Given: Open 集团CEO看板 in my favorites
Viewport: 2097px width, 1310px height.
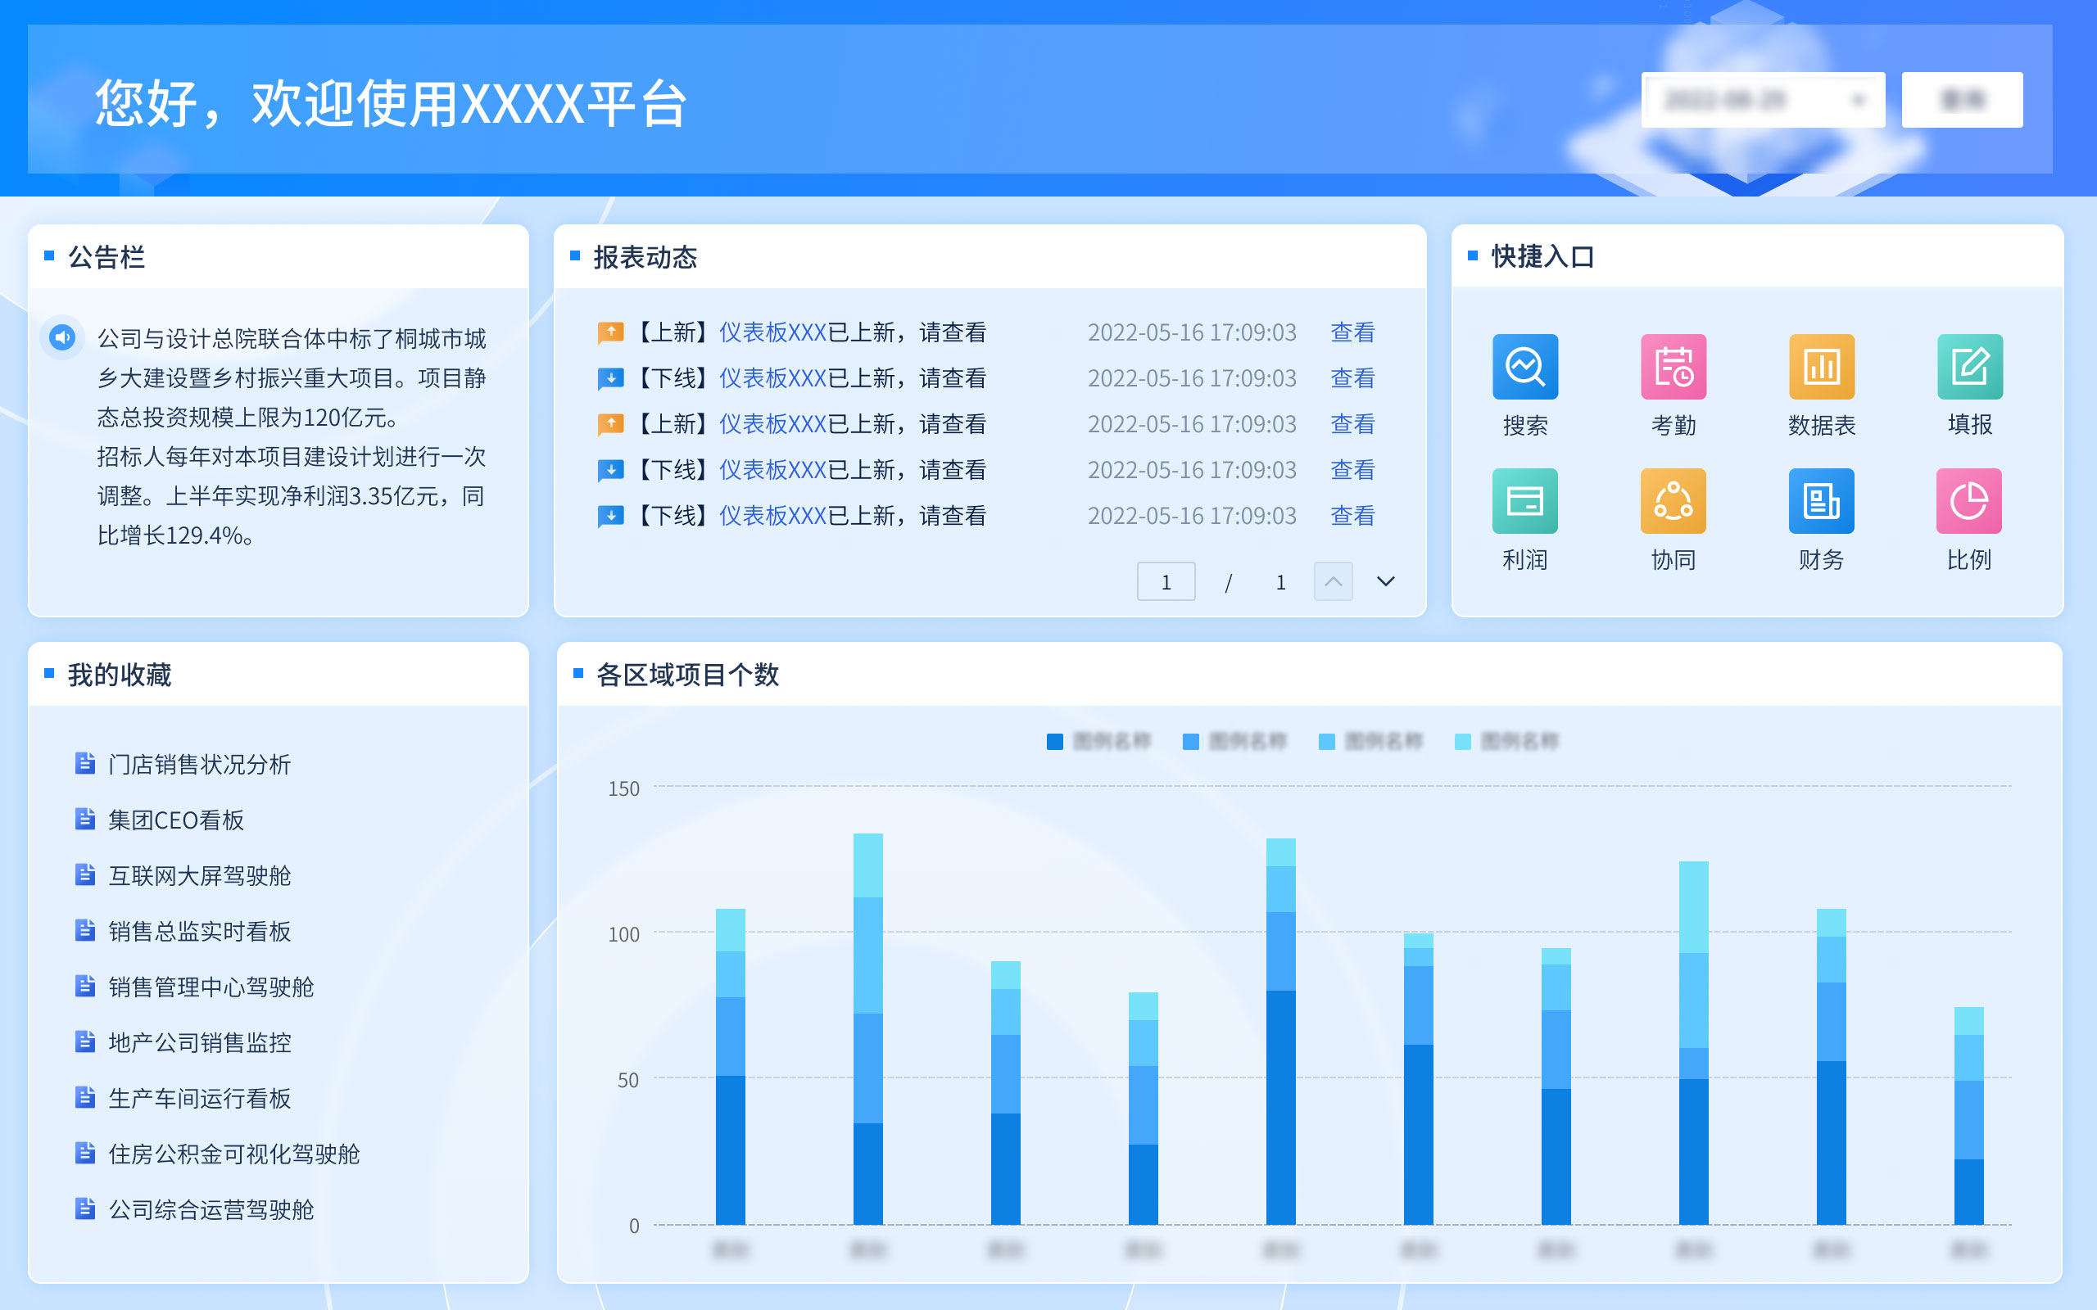Looking at the screenshot, I should 176,820.
